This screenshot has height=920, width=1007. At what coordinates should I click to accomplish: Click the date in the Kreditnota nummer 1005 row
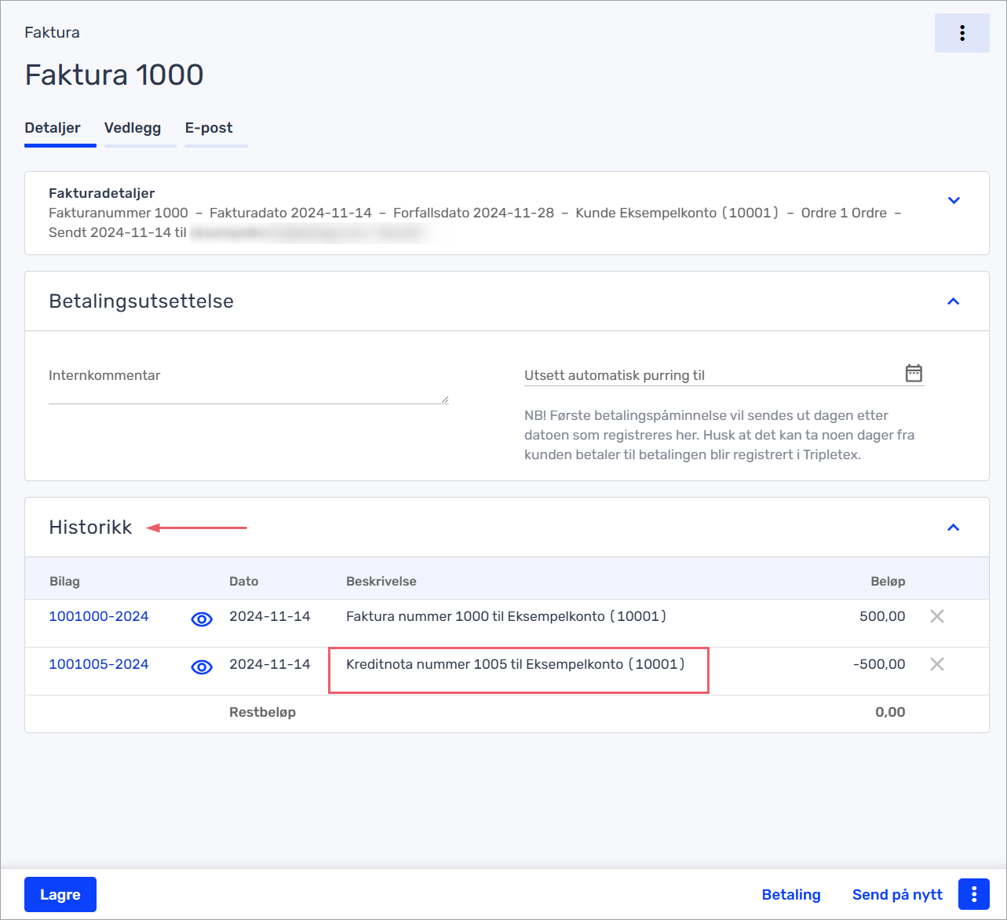(x=270, y=664)
